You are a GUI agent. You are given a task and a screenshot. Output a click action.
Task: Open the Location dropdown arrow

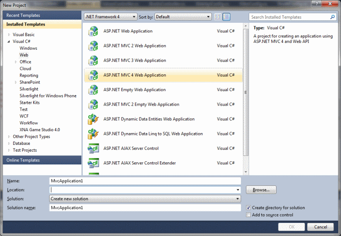(x=238, y=190)
